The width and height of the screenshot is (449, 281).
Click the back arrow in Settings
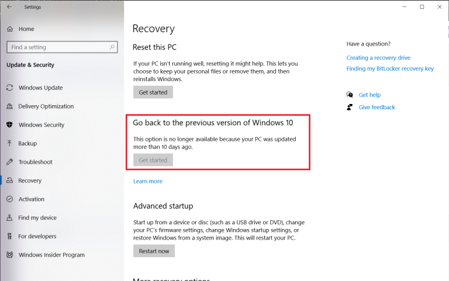pos(9,7)
